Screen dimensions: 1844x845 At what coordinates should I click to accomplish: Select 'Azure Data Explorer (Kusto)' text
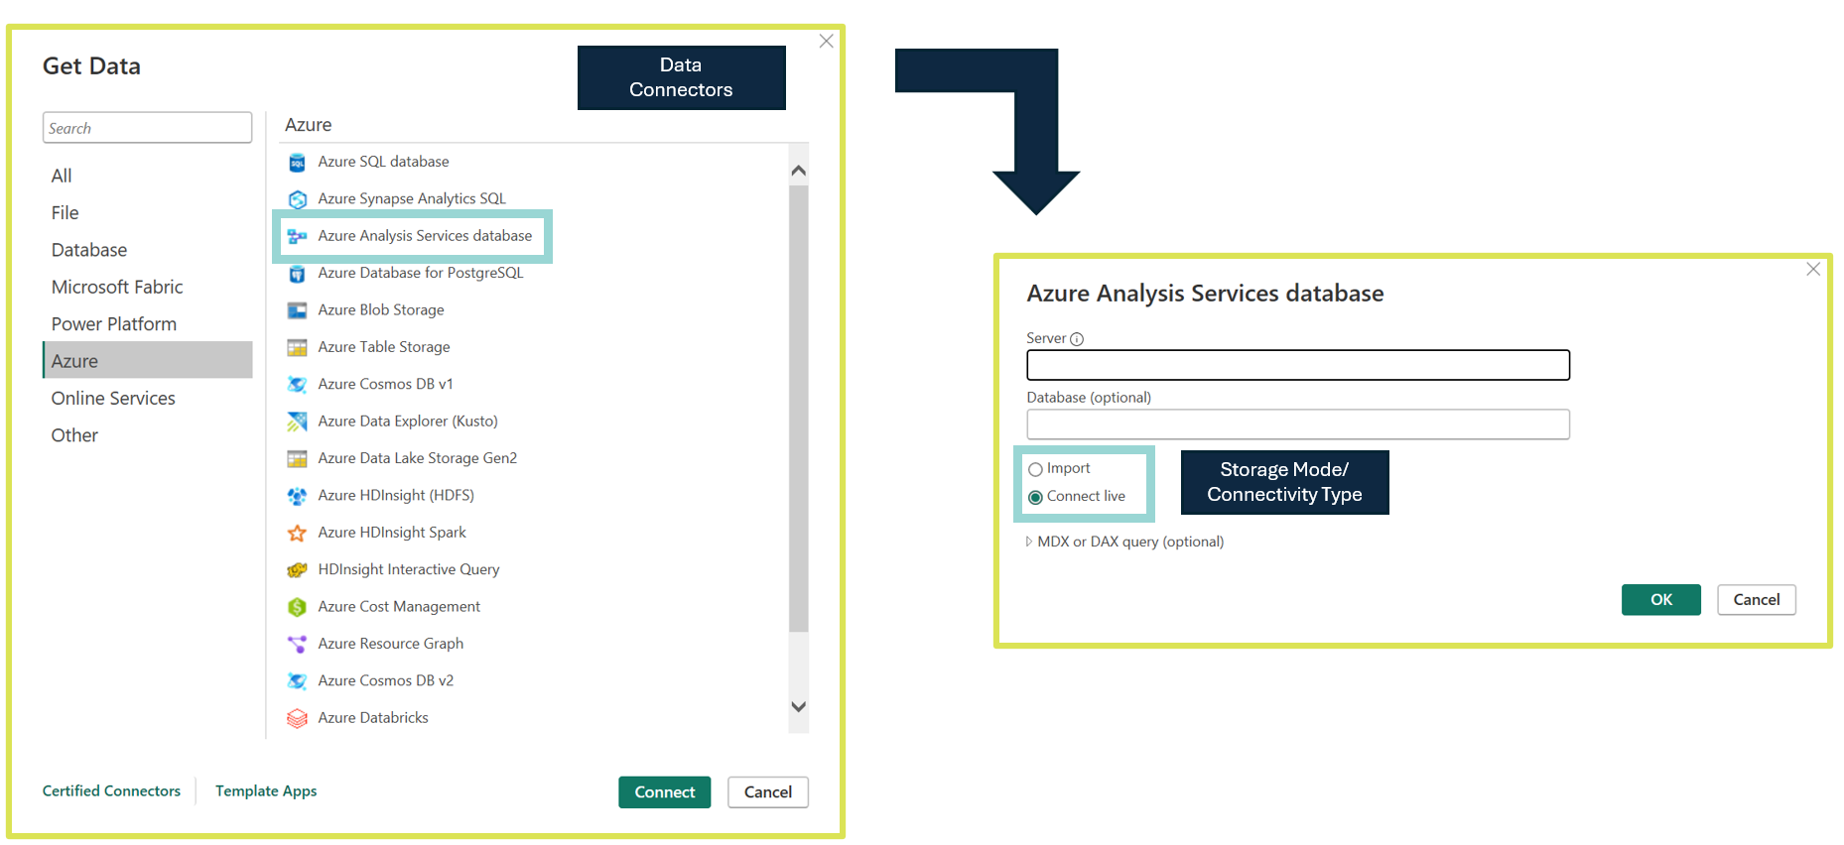coord(408,422)
